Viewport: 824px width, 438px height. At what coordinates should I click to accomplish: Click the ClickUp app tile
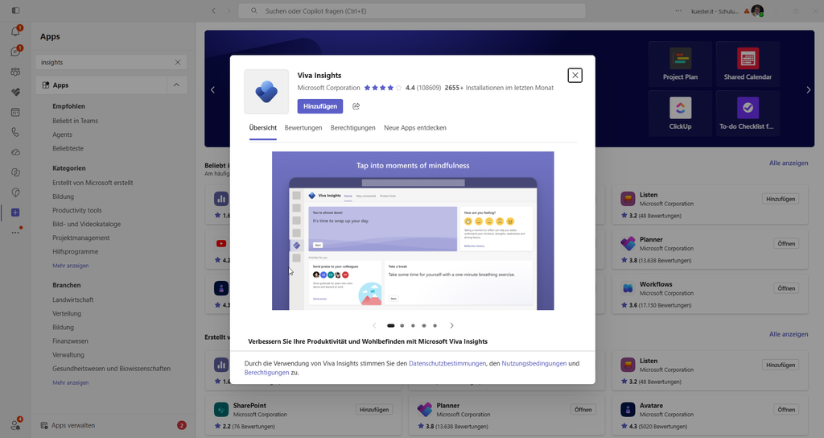point(680,114)
